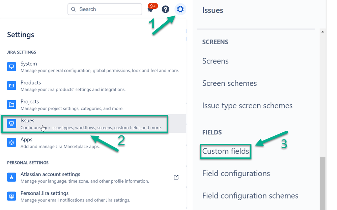Open the Settings gear icon
Viewport: 337px width, 210px height.
click(x=180, y=9)
